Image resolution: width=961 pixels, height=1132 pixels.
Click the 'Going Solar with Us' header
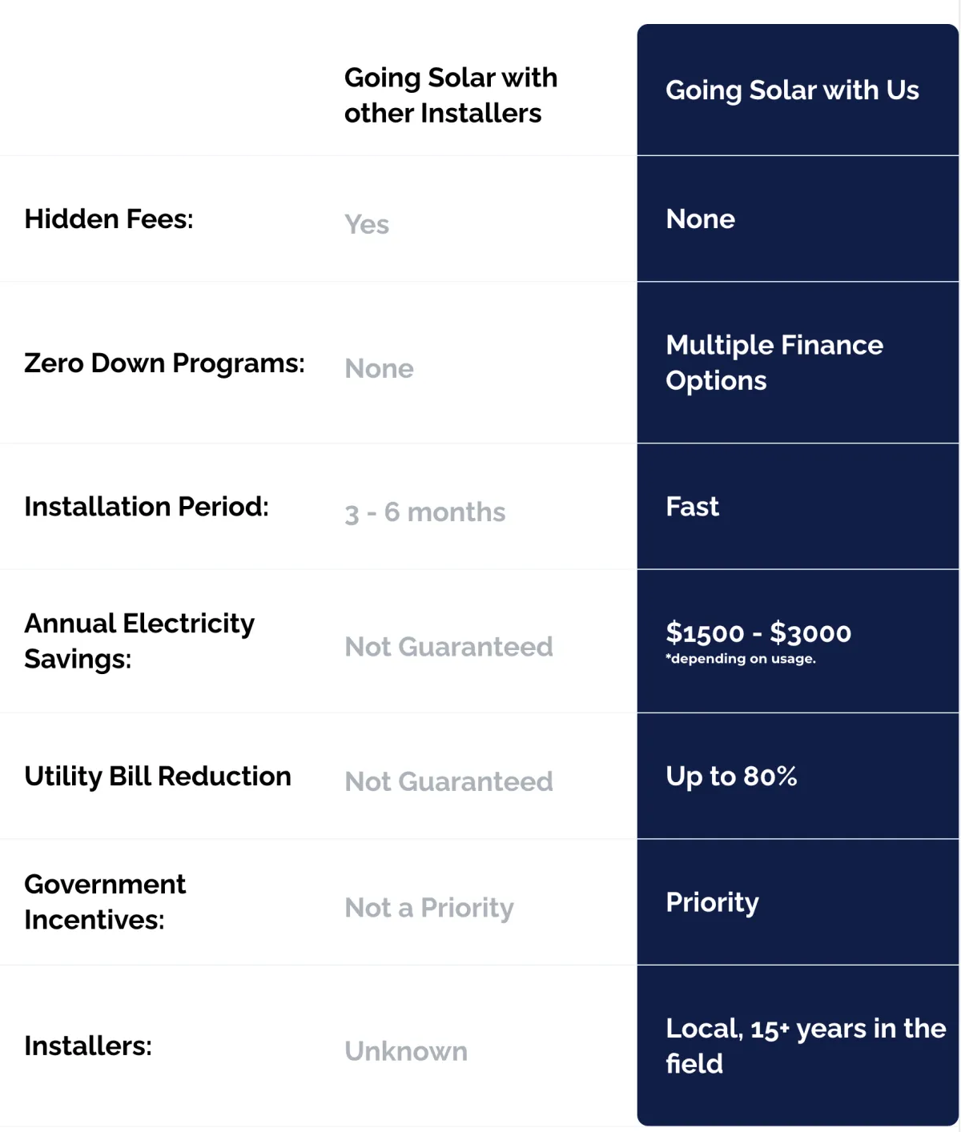tap(792, 90)
